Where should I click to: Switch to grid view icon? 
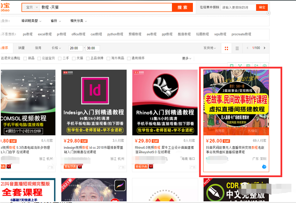point(226,48)
